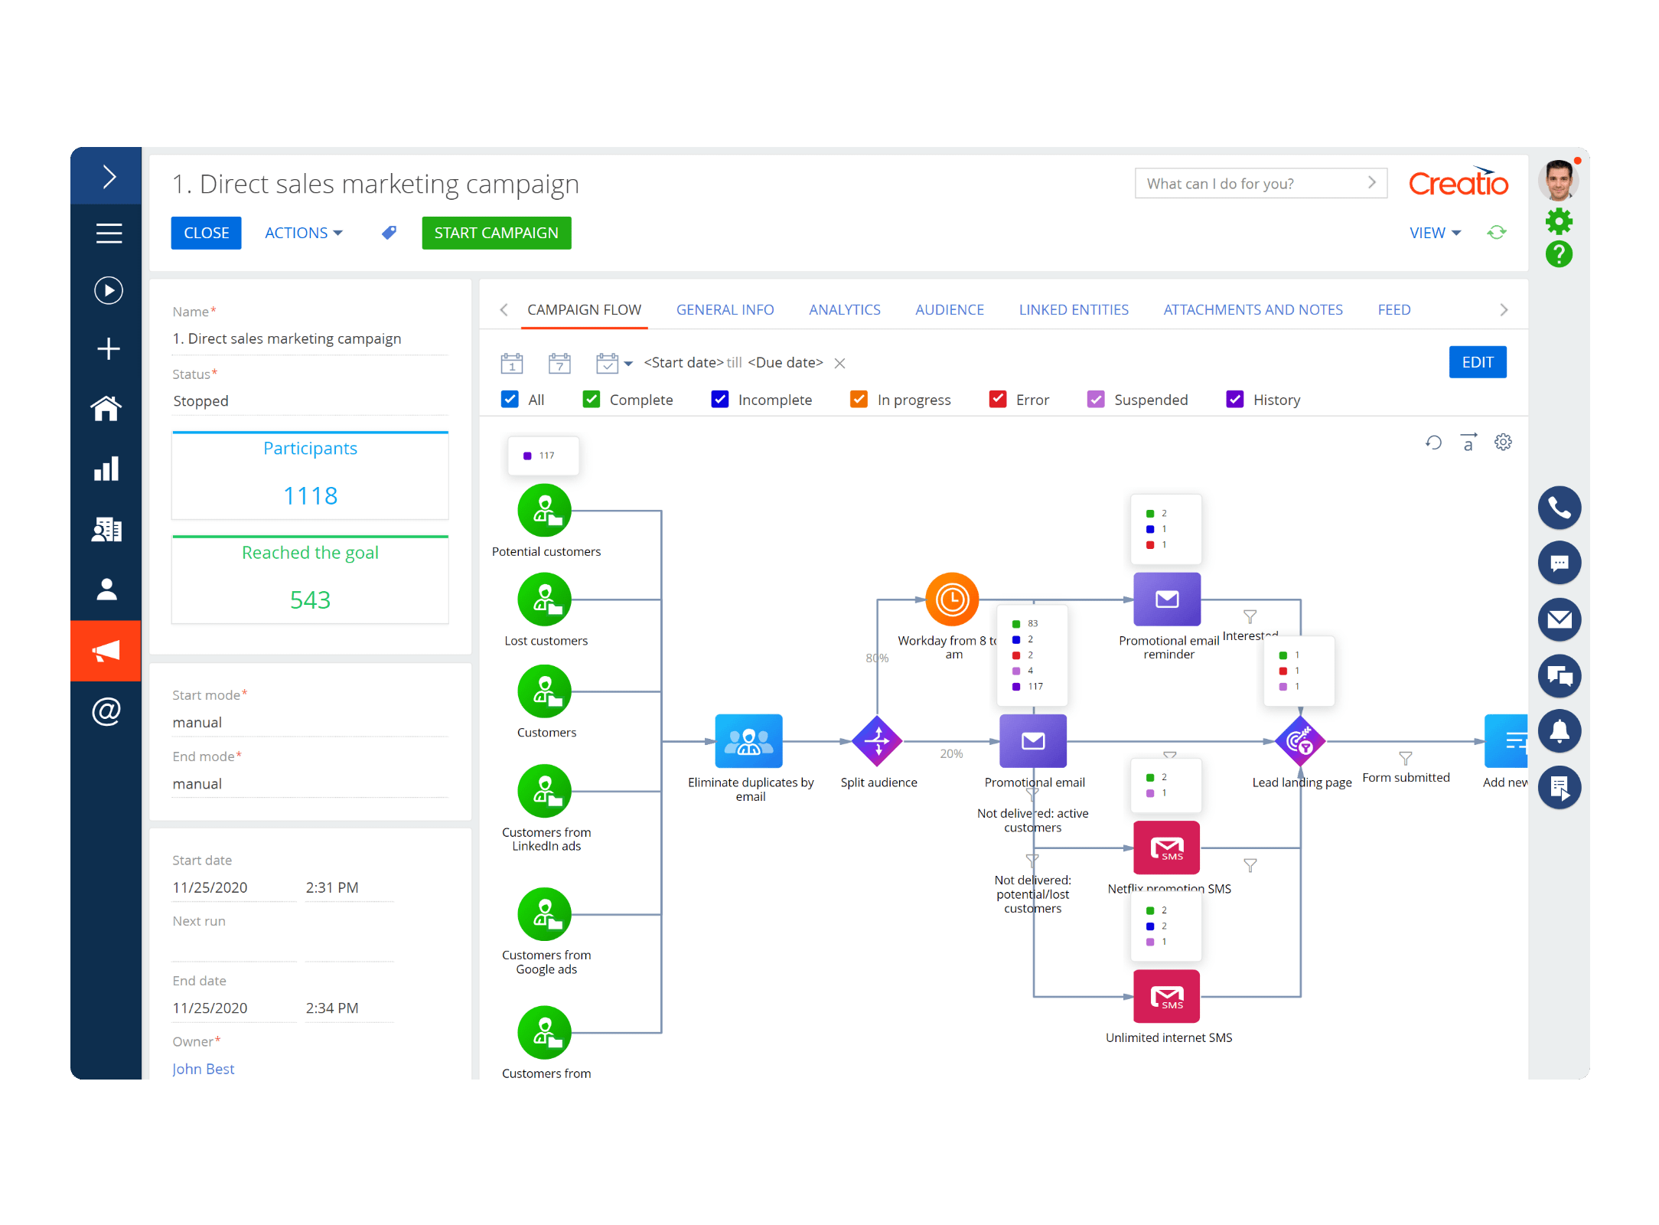Toggle the Error status checkbox
This screenshot has width=1659, height=1225.
998,400
